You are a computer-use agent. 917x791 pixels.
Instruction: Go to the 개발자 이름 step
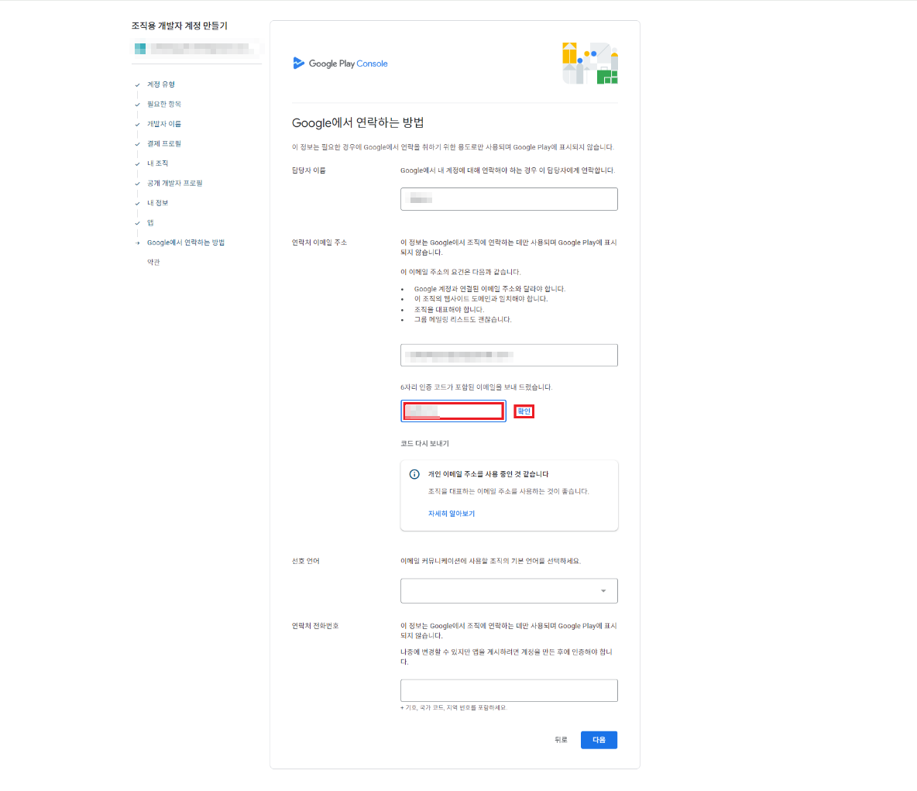pyautogui.click(x=163, y=124)
